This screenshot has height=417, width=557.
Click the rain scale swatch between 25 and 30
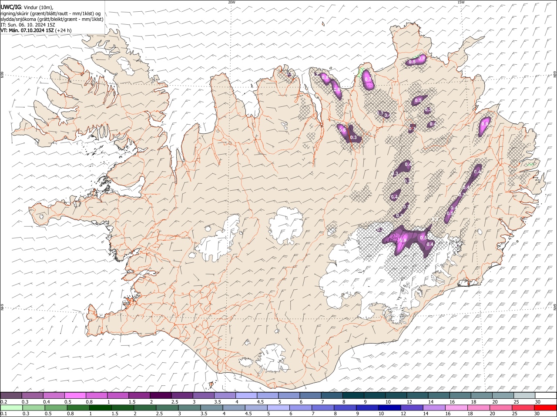coord(523,407)
